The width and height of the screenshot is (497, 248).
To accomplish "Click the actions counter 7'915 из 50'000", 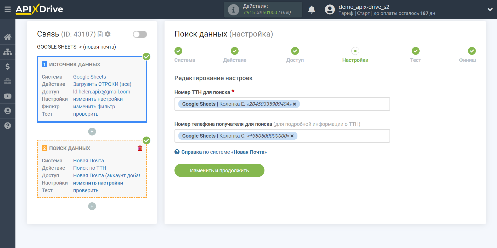I will 267,13.
